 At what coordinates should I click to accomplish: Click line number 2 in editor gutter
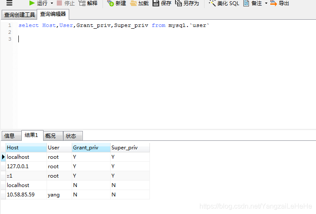click(10, 32)
